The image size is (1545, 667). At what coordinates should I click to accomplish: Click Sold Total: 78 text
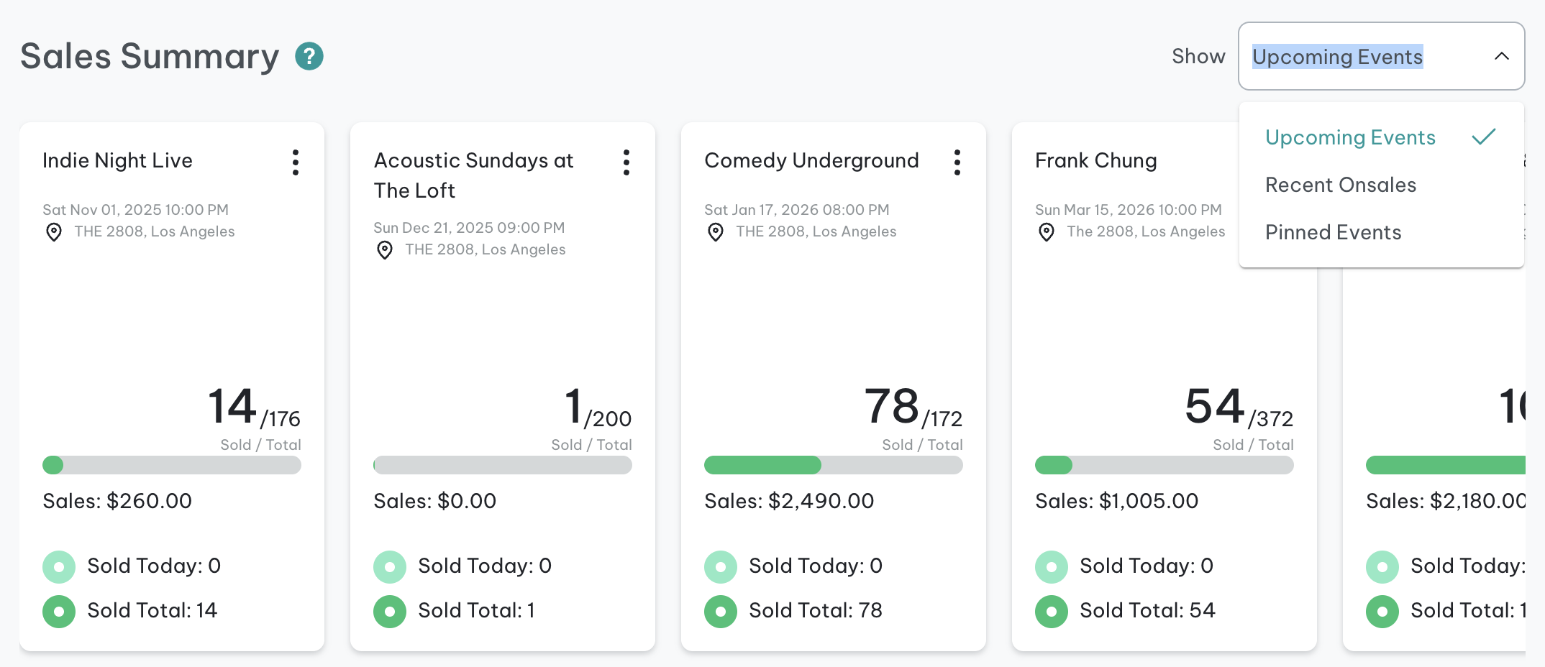(x=816, y=610)
